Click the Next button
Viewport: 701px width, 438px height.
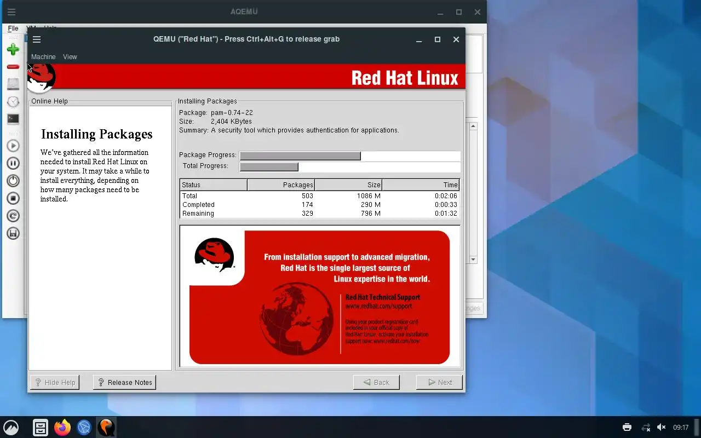pos(439,382)
